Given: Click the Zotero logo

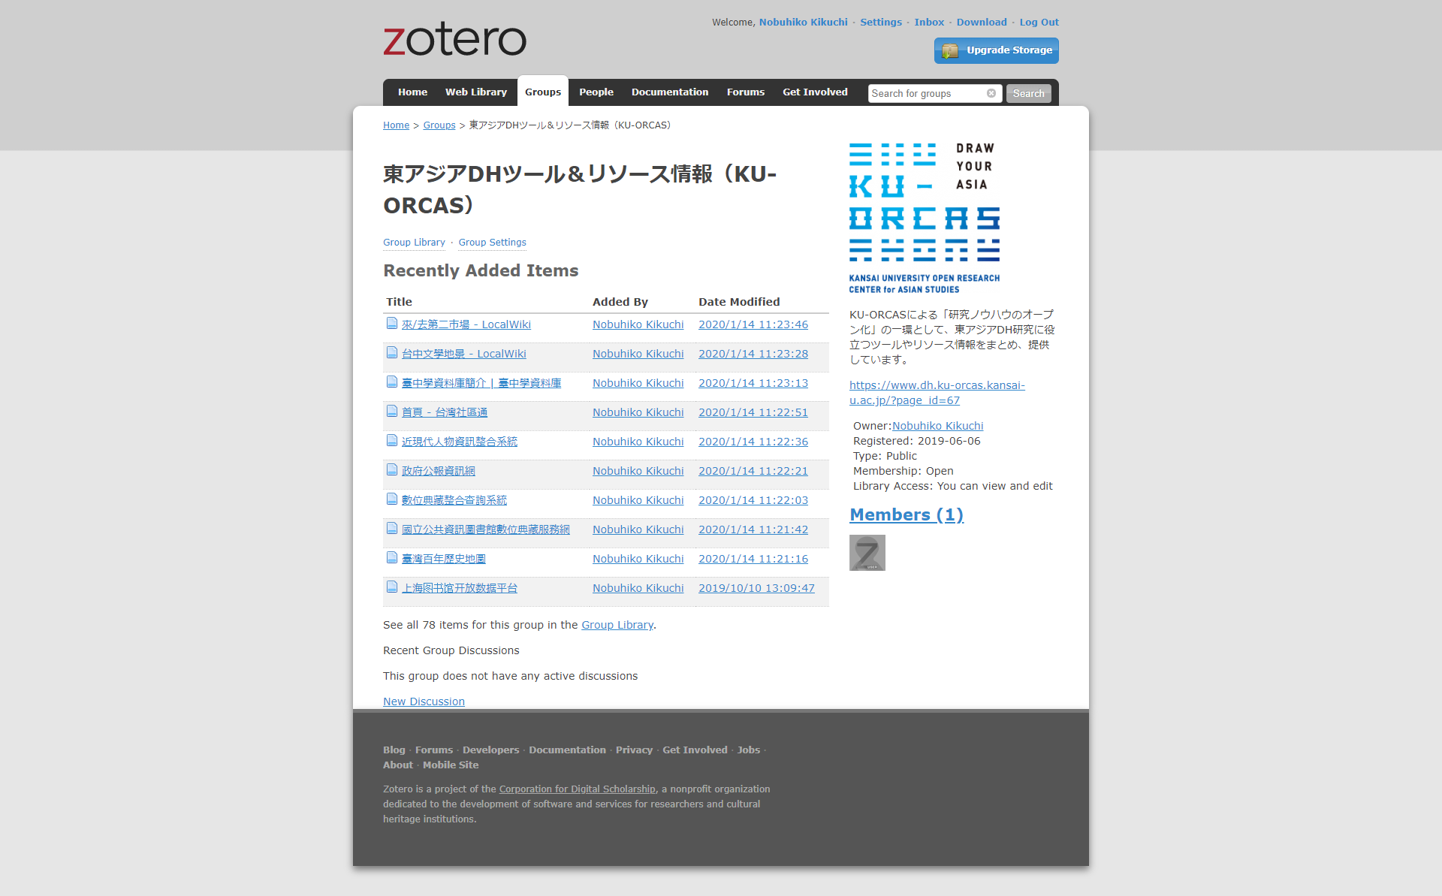Looking at the screenshot, I should pyautogui.click(x=454, y=39).
